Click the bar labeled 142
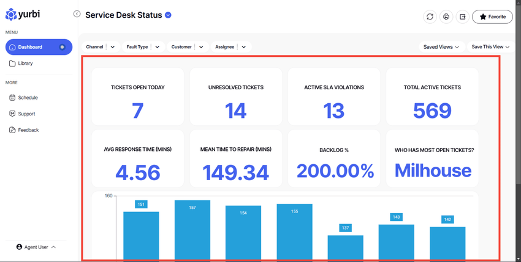 click(447, 243)
